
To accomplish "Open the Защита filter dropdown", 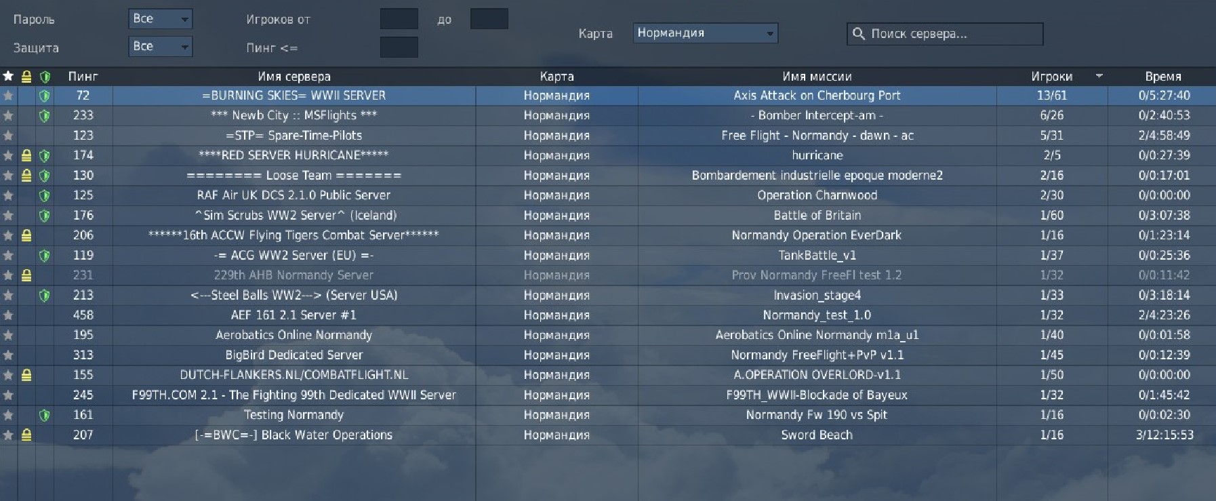I will [x=161, y=47].
